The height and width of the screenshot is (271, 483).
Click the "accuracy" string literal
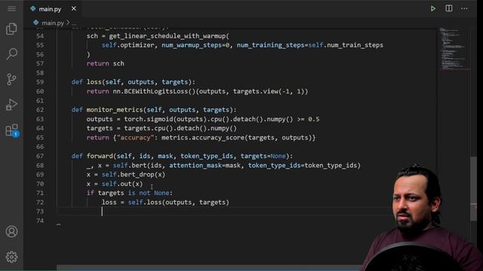(x=136, y=138)
